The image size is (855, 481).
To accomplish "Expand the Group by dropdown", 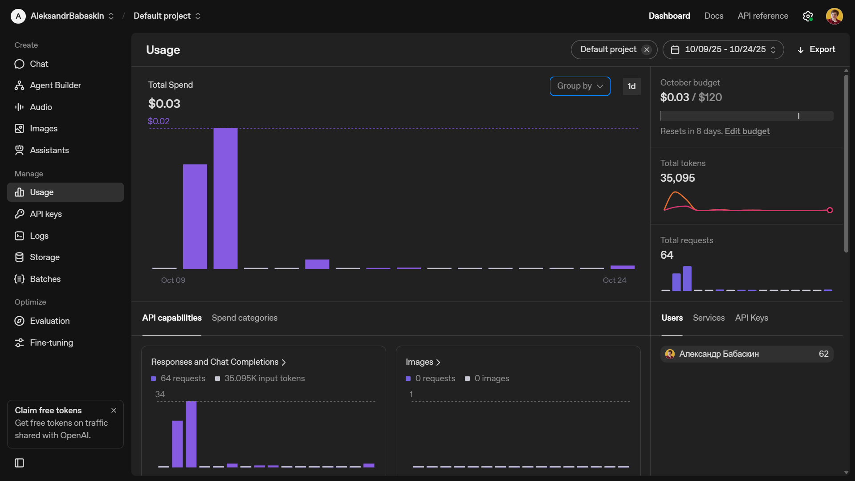I will pos(580,86).
